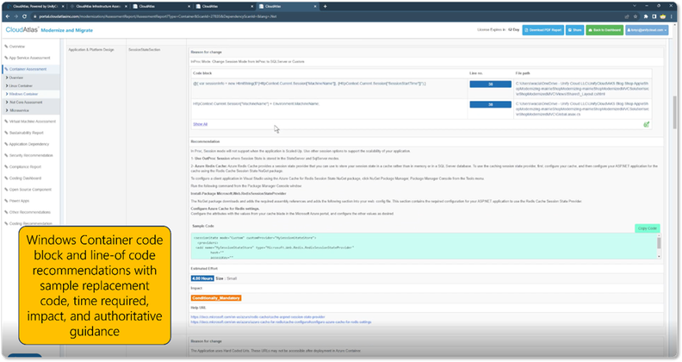Click the address bar URL
Screen dimensions: 682x362
click(158, 16)
